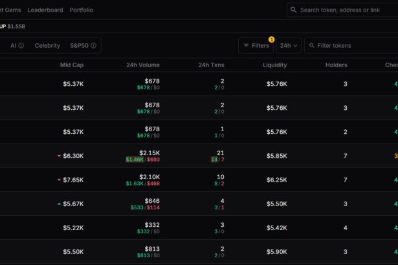
Task: Sort by Mkt Cap column header
Action: click(72, 65)
